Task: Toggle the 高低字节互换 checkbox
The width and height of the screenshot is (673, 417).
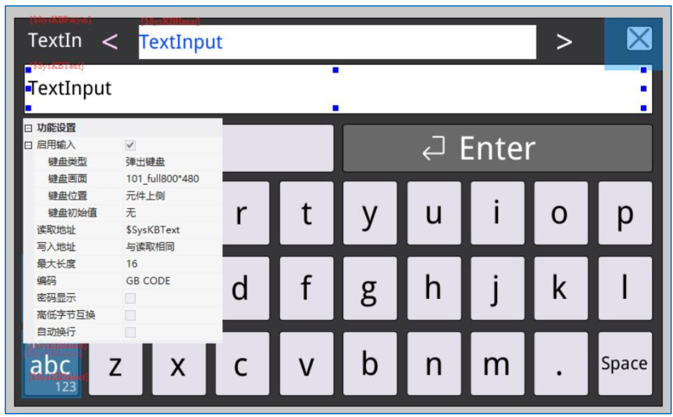Action: tap(131, 315)
